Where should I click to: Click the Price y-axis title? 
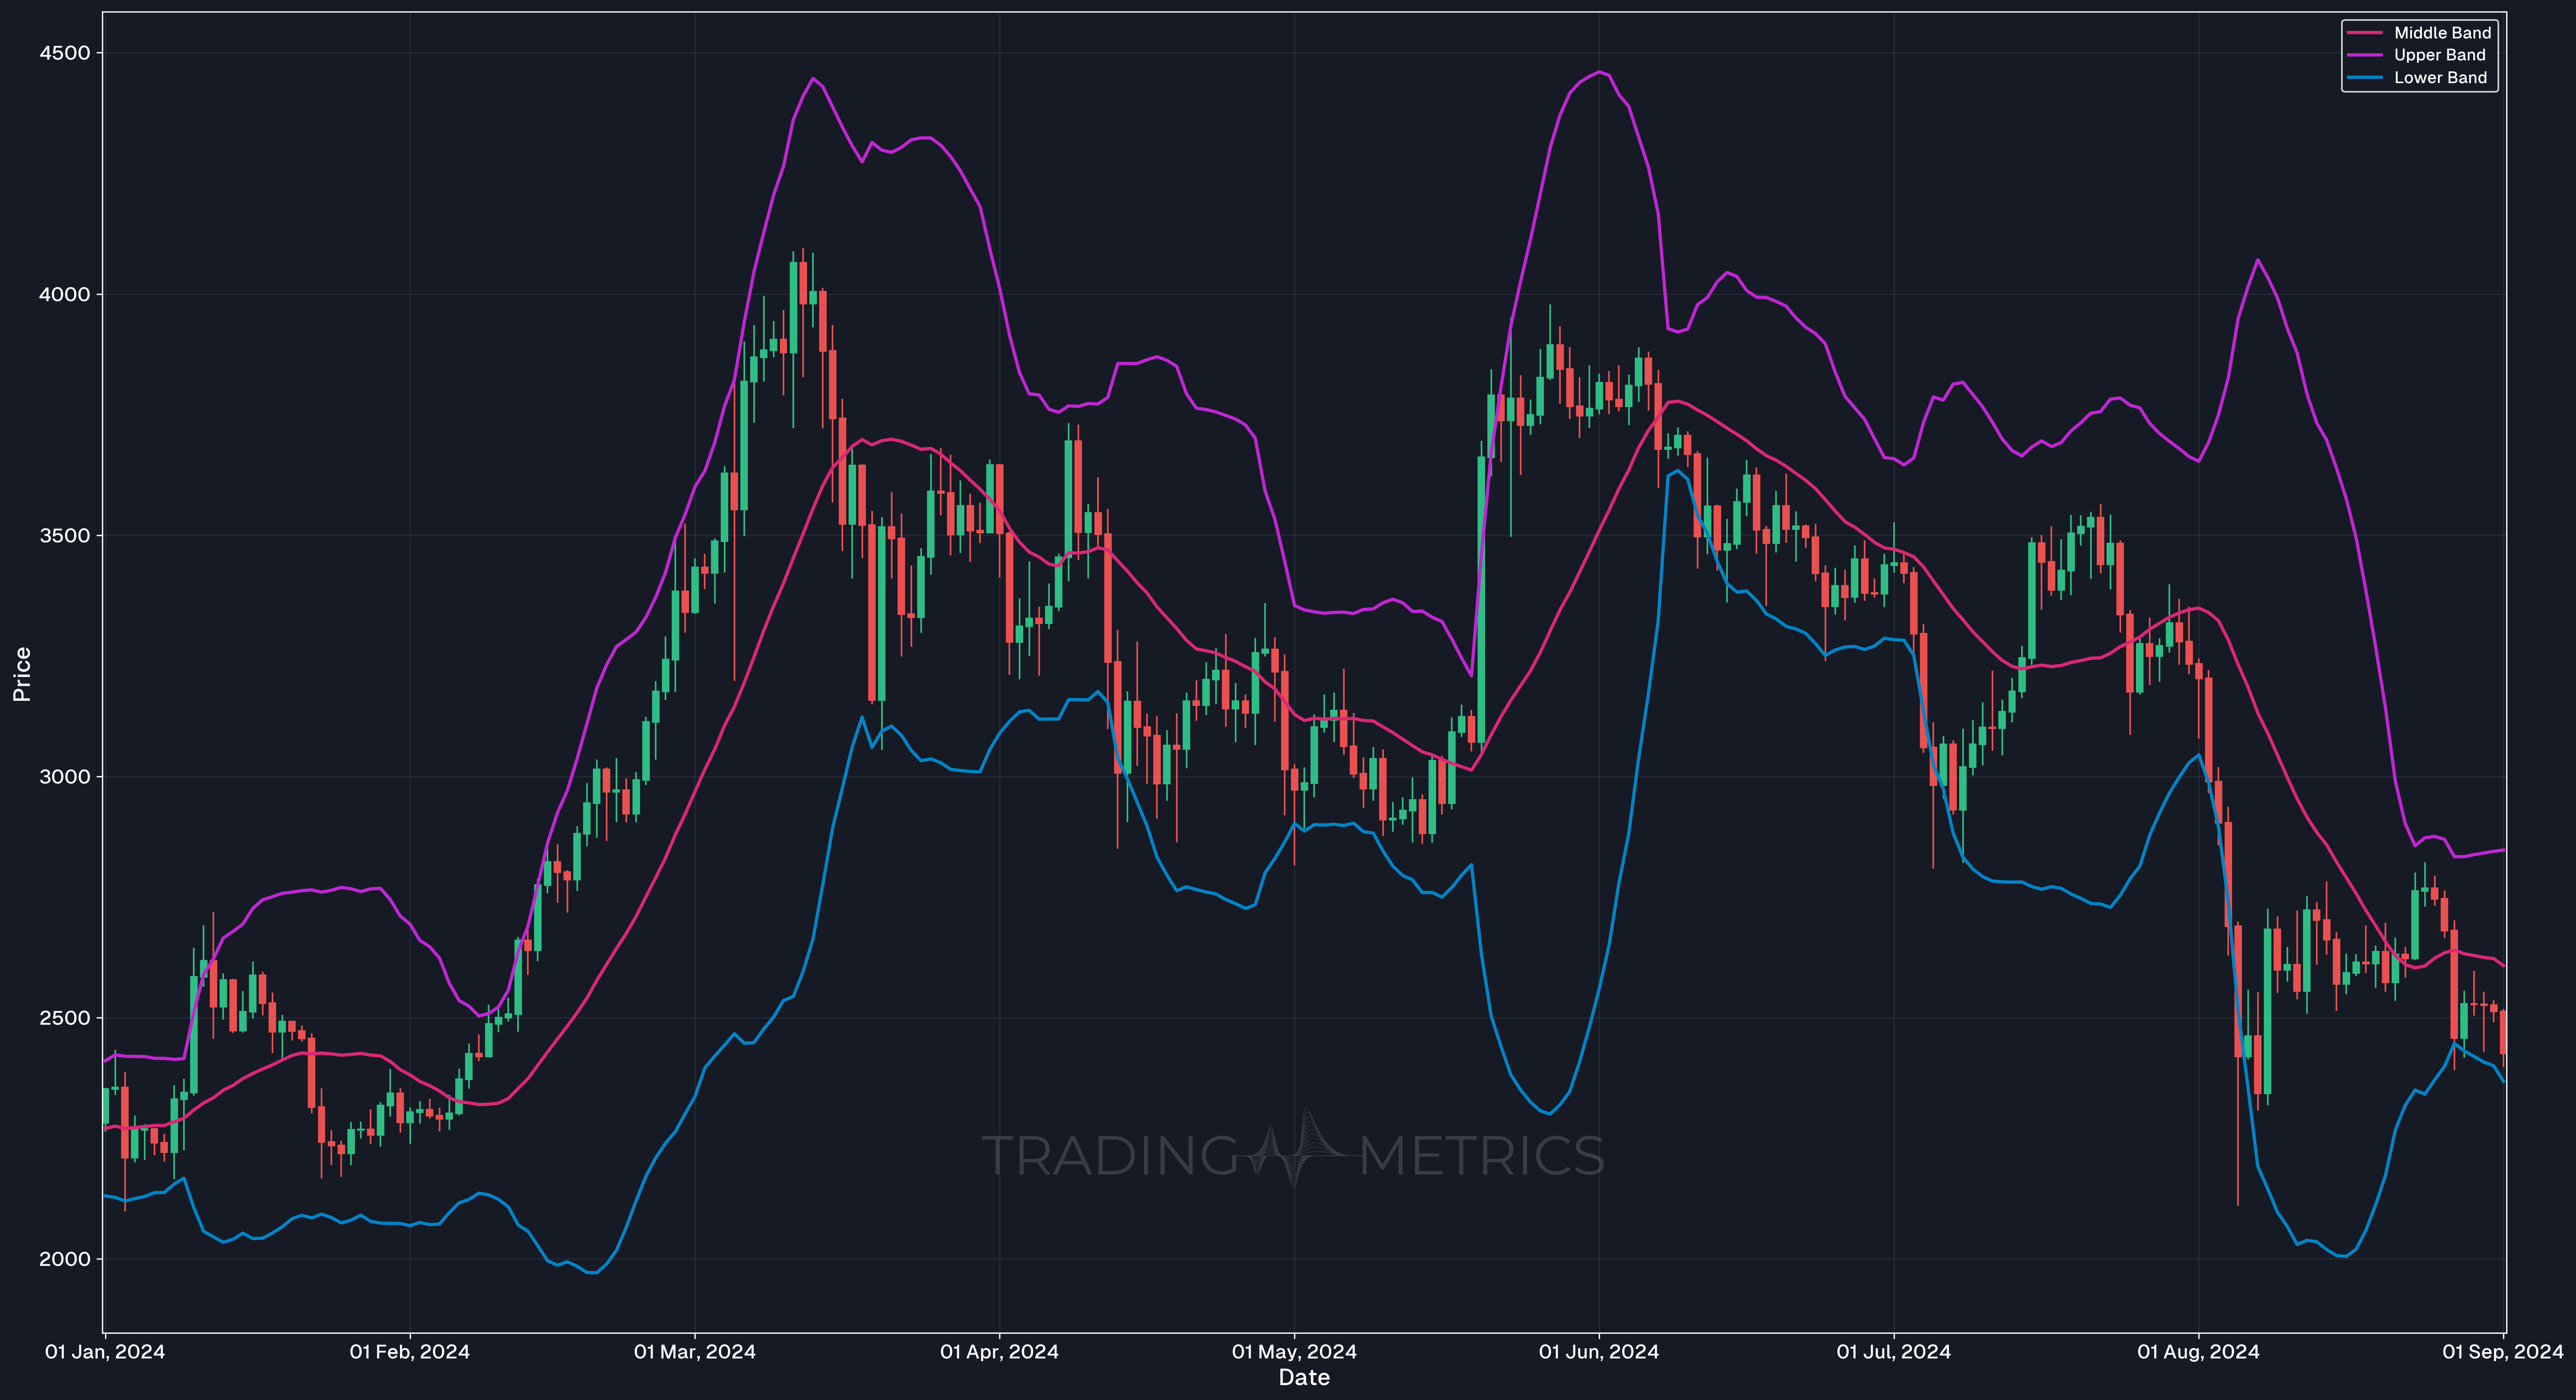(x=22, y=674)
